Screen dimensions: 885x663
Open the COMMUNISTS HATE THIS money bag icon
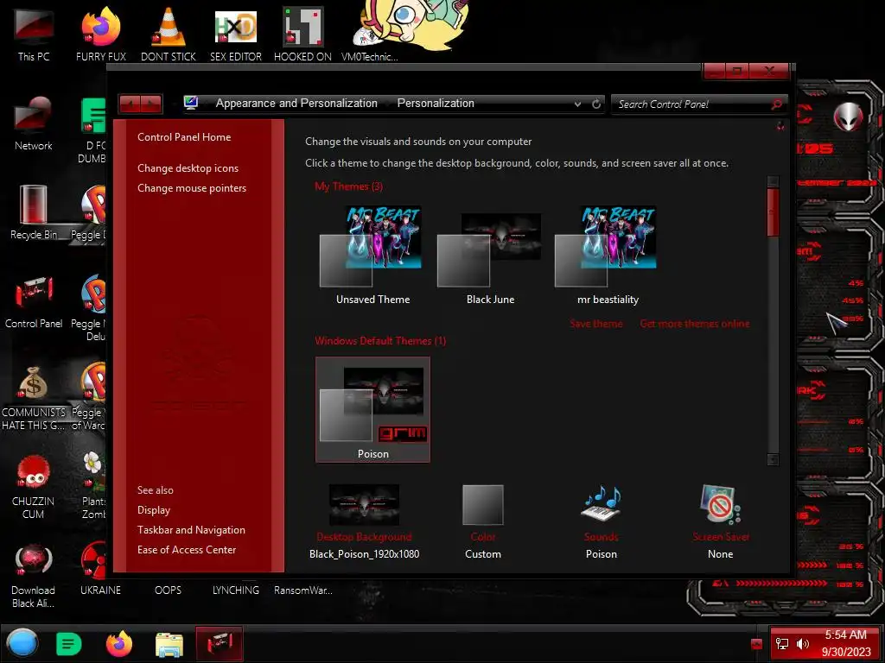click(x=34, y=397)
